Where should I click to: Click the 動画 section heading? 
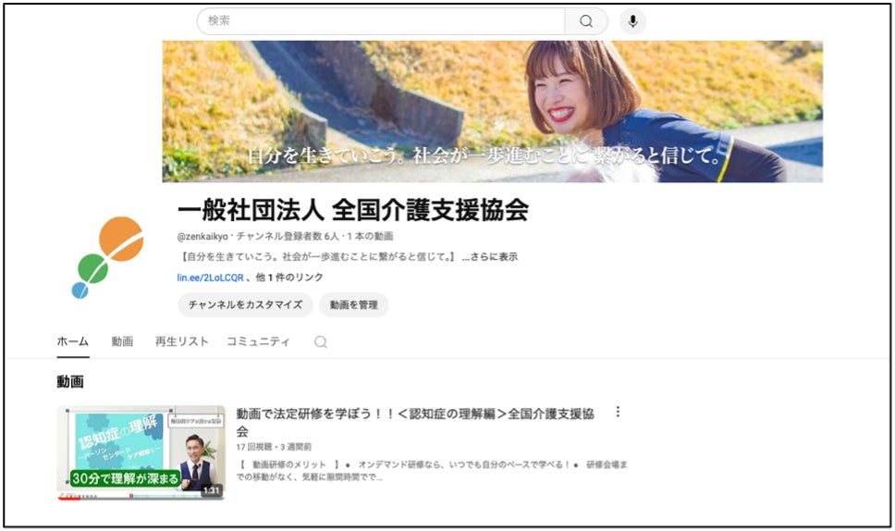click(70, 381)
